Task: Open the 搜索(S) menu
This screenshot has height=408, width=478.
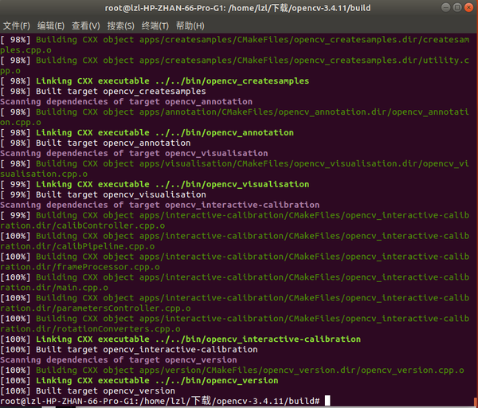Action: pos(121,26)
